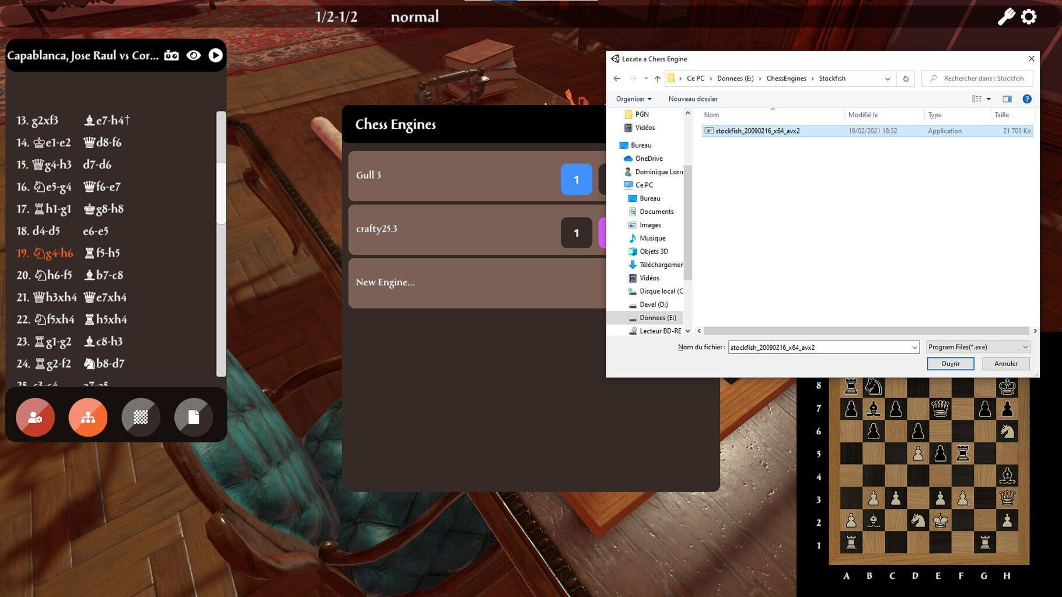
Task: Go forward in file dialog
Action: coord(633,78)
